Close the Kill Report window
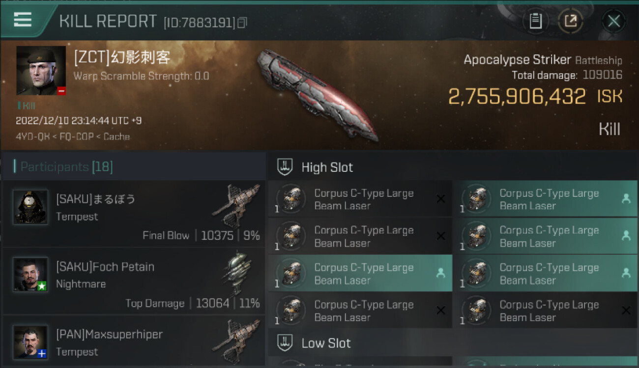Image resolution: width=639 pixels, height=368 pixels. pyautogui.click(x=613, y=21)
